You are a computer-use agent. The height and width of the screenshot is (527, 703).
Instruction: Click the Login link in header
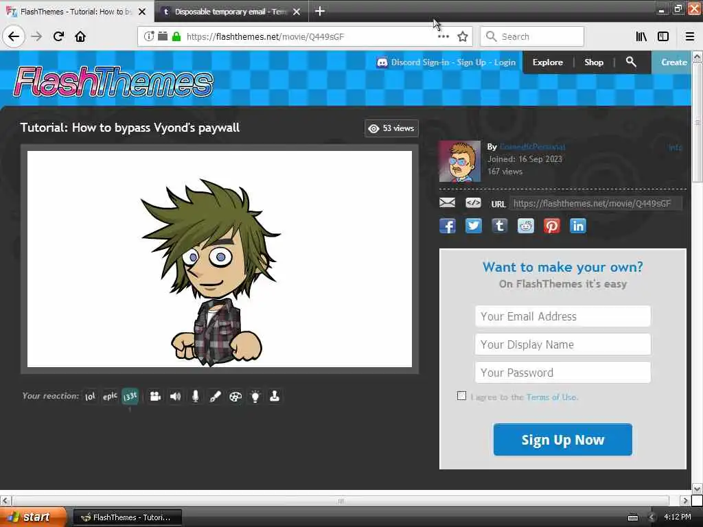tap(505, 62)
